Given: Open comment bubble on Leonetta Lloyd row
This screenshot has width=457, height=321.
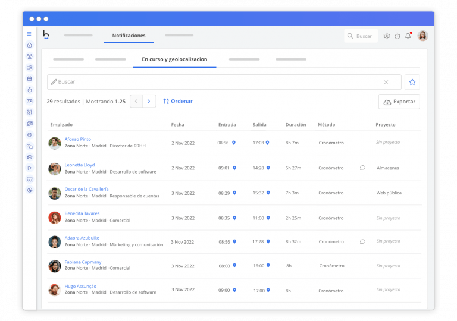Looking at the screenshot, I should point(362,168).
